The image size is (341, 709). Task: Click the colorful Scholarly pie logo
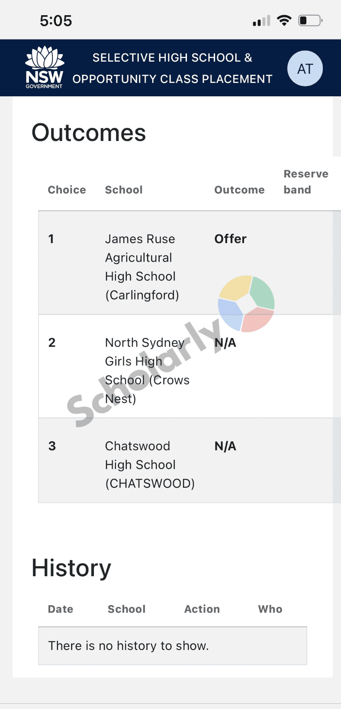[x=246, y=304]
